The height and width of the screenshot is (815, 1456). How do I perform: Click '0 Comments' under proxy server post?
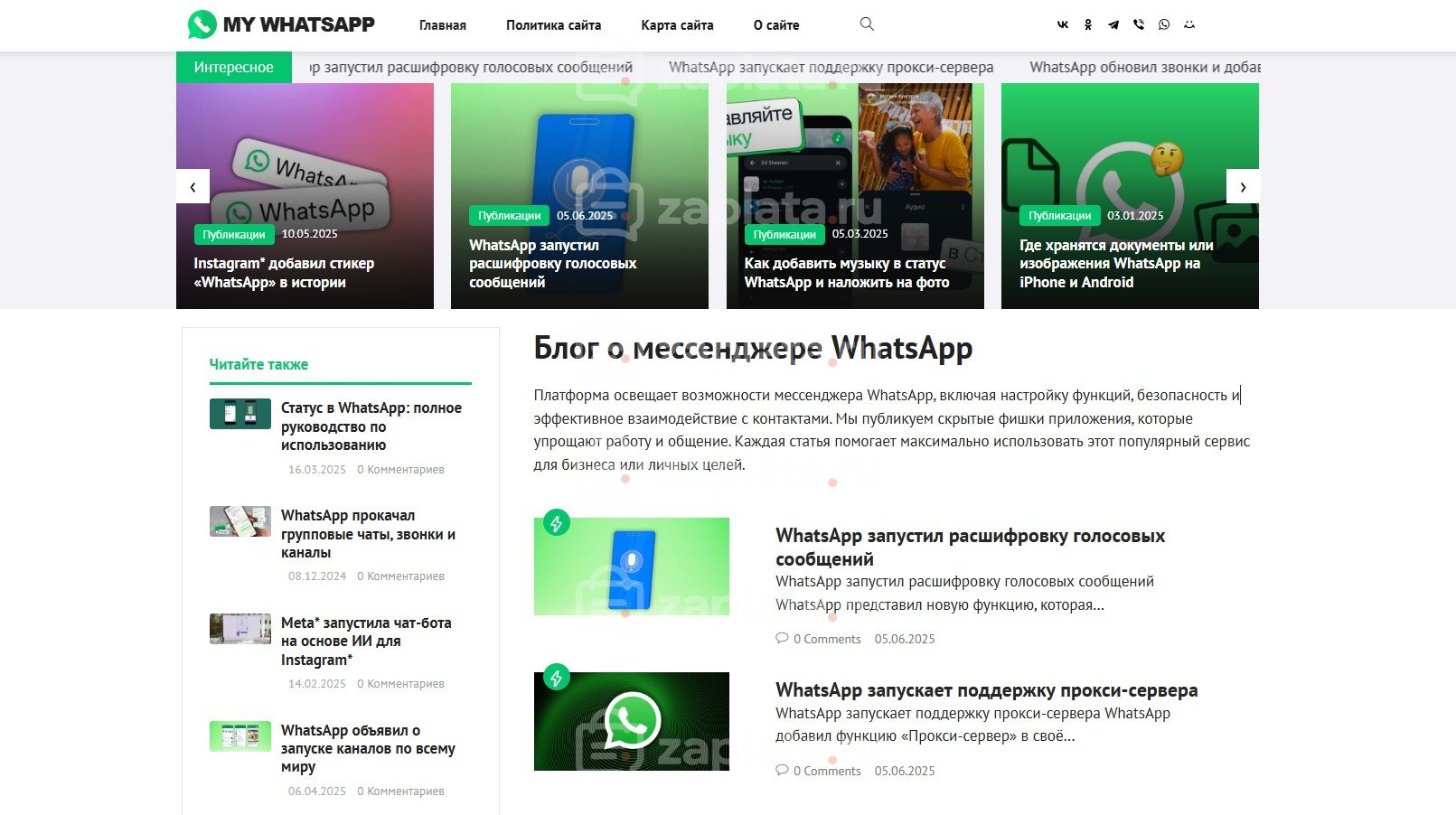[827, 771]
